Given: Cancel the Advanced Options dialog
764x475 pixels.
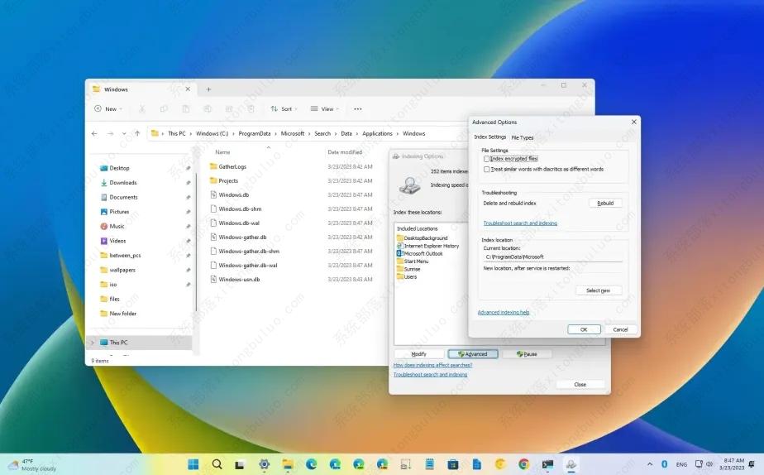Looking at the screenshot, I should pos(620,329).
